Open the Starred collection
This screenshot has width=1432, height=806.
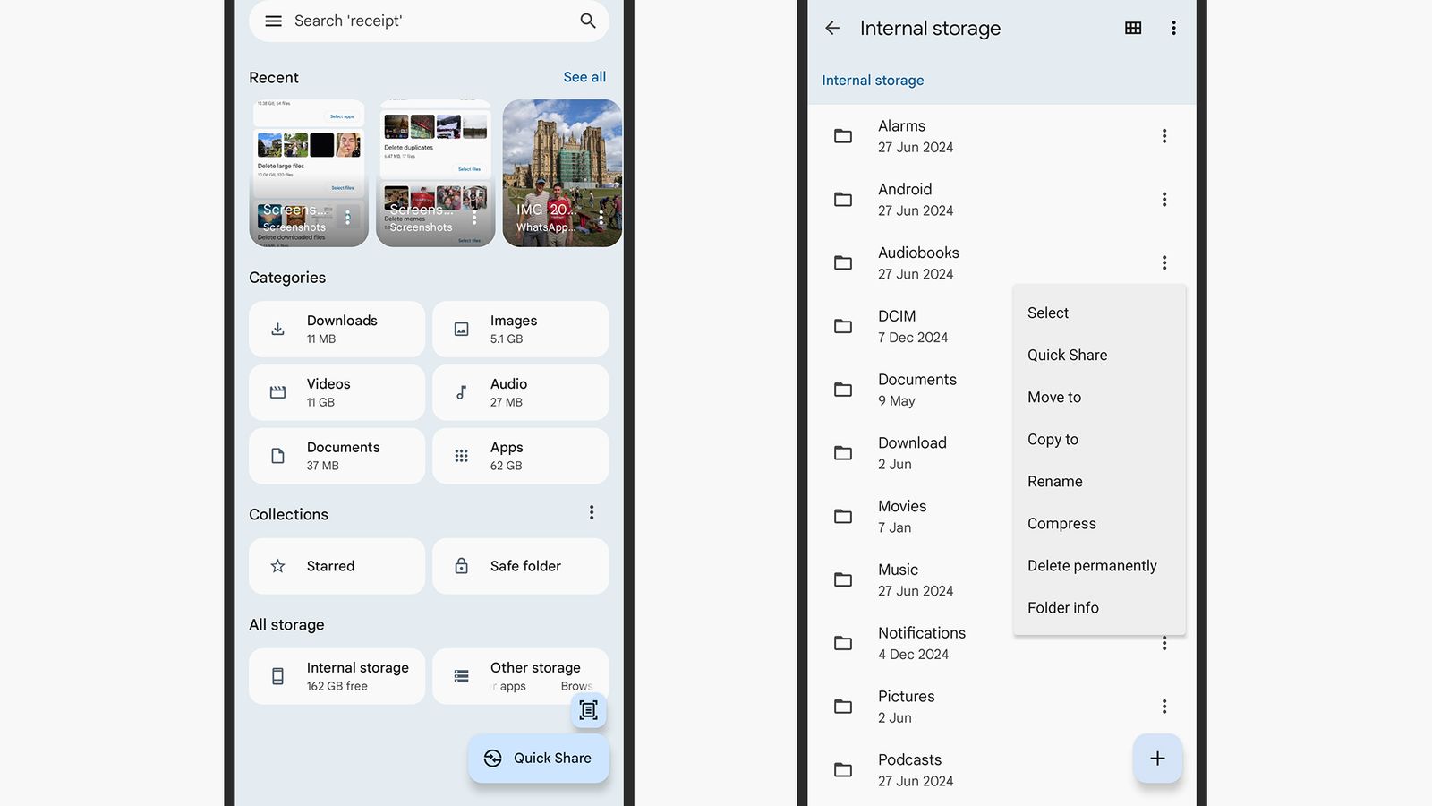pyautogui.click(x=337, y=566)
